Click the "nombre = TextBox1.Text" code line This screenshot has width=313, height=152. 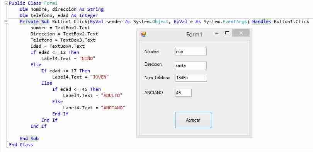(x=60, y=28)
